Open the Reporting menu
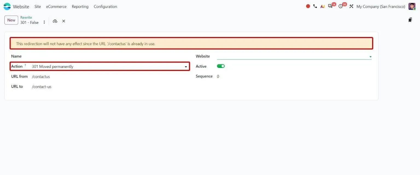Image resolution: width=420 pixels, height=175 pixels. point(80,6)
